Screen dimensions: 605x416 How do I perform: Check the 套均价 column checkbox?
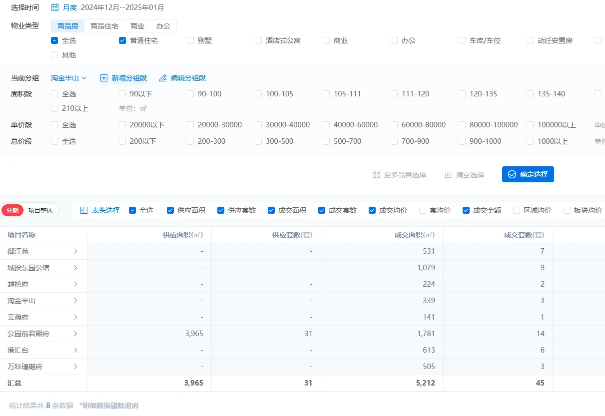click(423, 210)
